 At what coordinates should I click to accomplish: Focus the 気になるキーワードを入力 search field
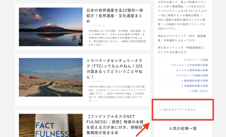click(x=183, y=110)
